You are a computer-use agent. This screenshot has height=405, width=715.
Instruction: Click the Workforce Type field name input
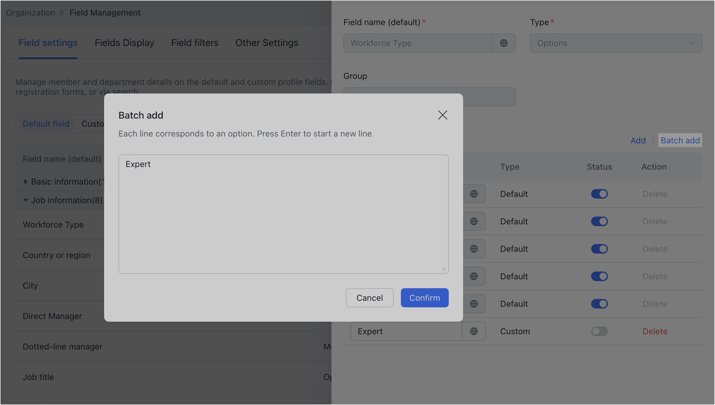tap(418, 43)
